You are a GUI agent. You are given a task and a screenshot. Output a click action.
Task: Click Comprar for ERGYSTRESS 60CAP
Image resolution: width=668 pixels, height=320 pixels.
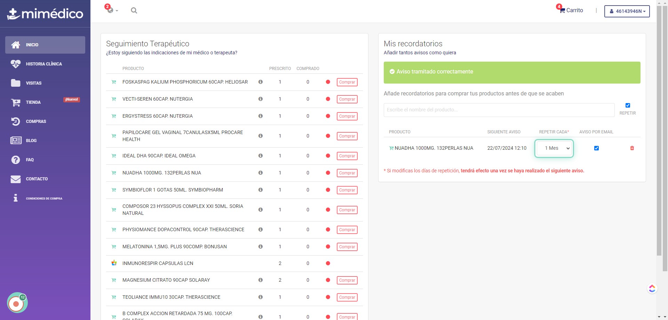[347, 116]
